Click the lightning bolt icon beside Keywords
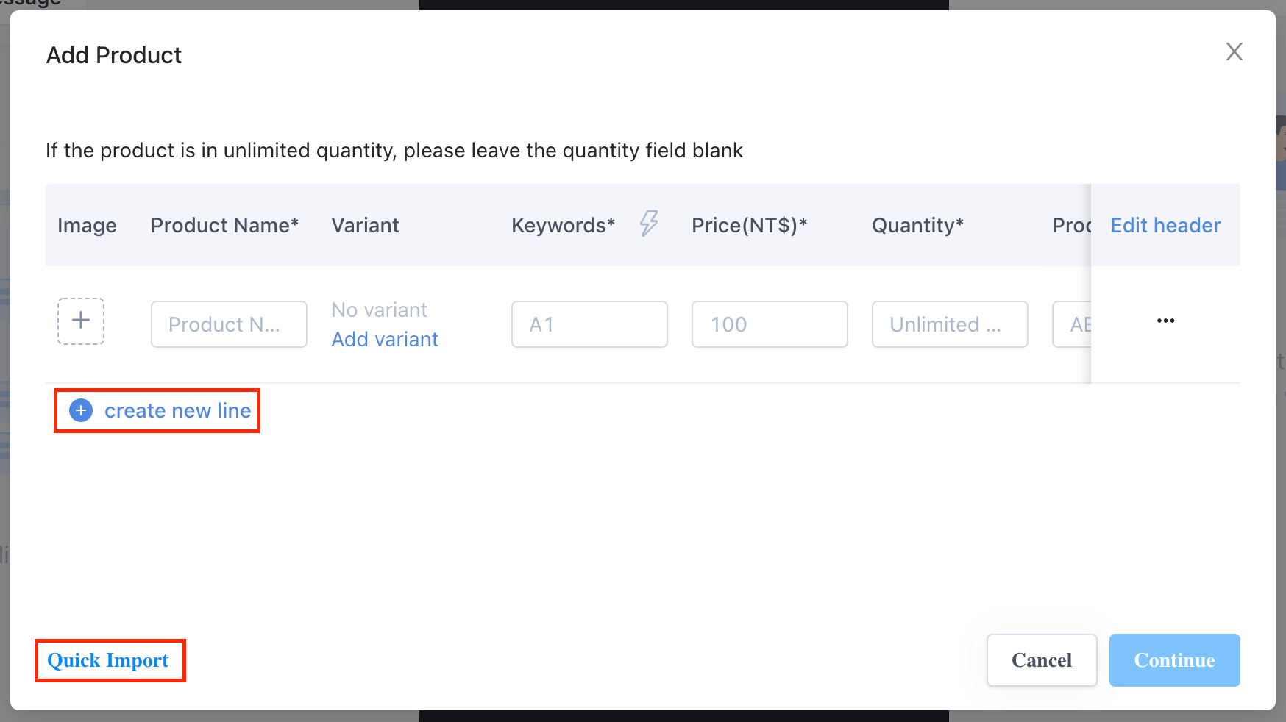This screenshot has height=722, width=1286. 649,224
